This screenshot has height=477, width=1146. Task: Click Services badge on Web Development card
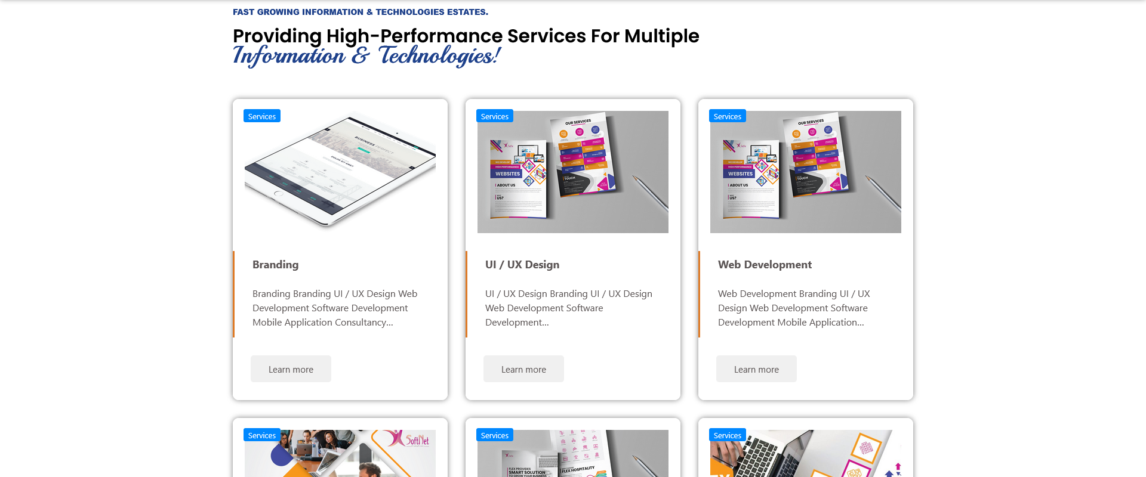pos(728,116)
